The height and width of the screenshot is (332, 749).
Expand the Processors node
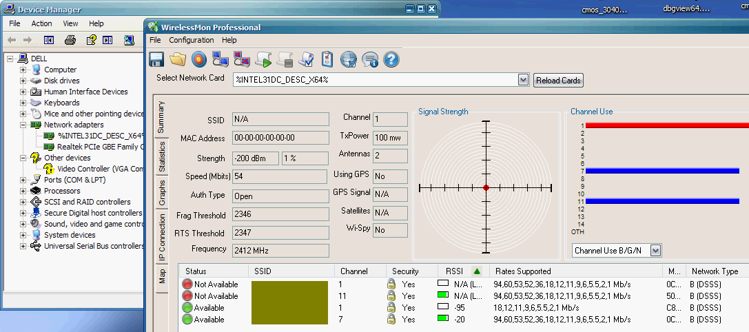23,191
